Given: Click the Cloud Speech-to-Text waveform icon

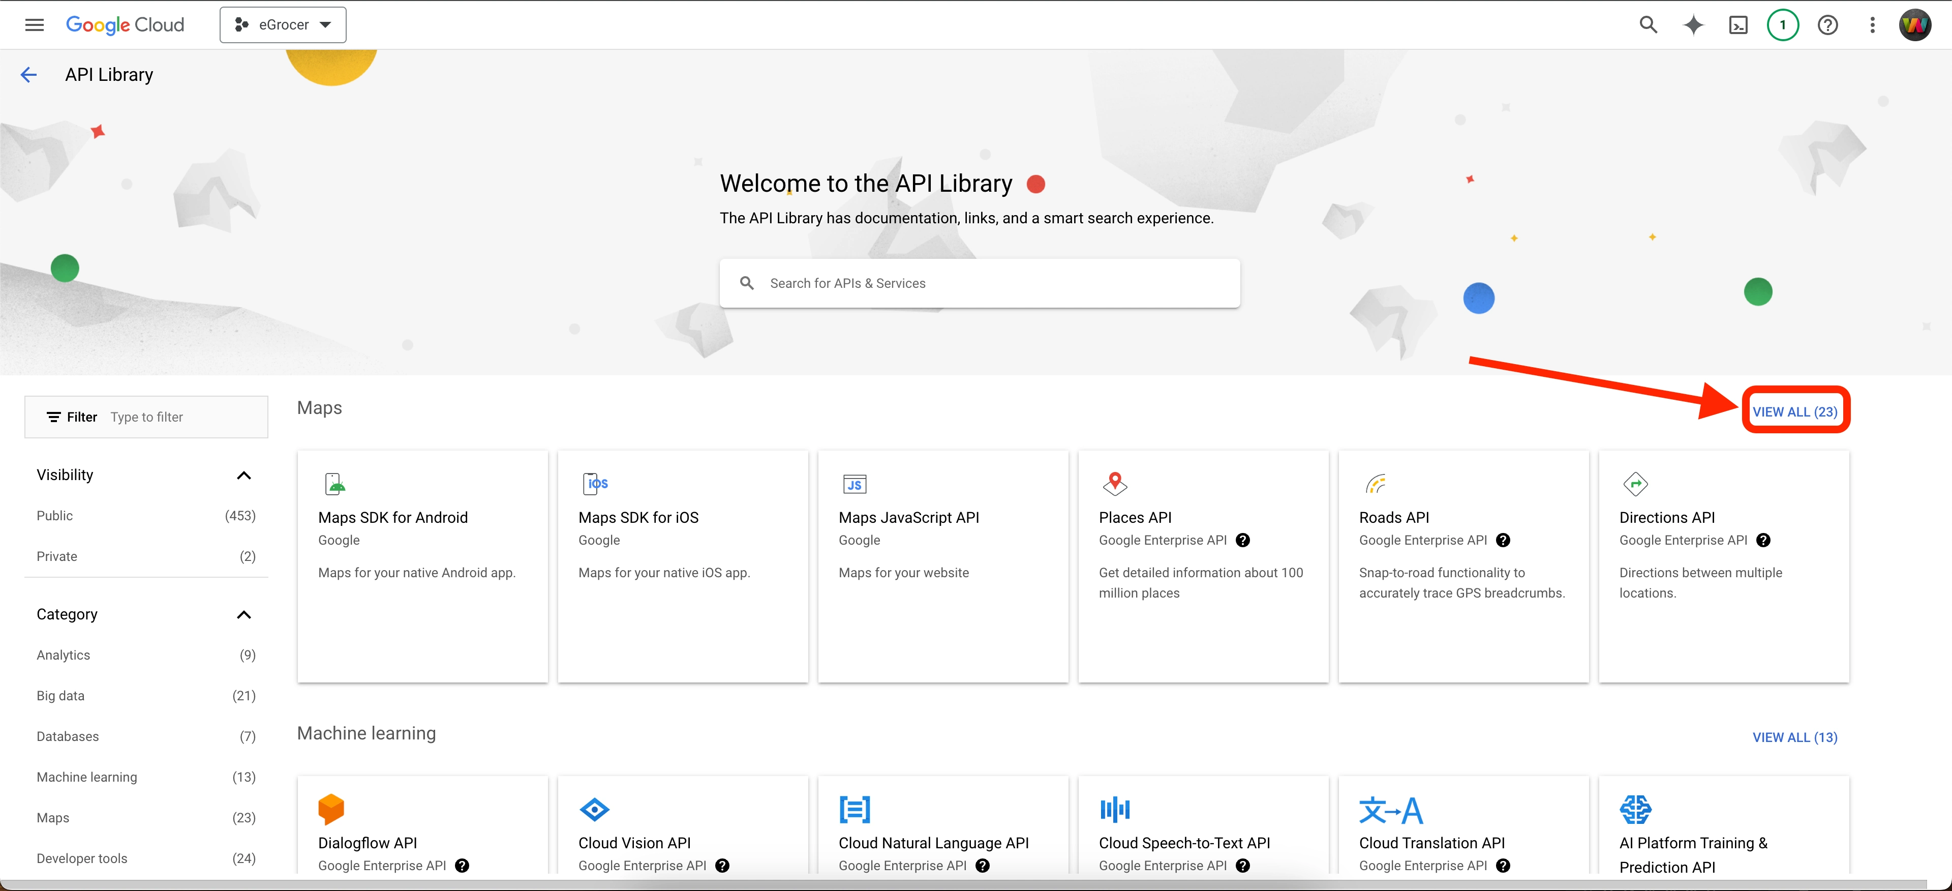Looking at the screenshot, I should 1115,809.
